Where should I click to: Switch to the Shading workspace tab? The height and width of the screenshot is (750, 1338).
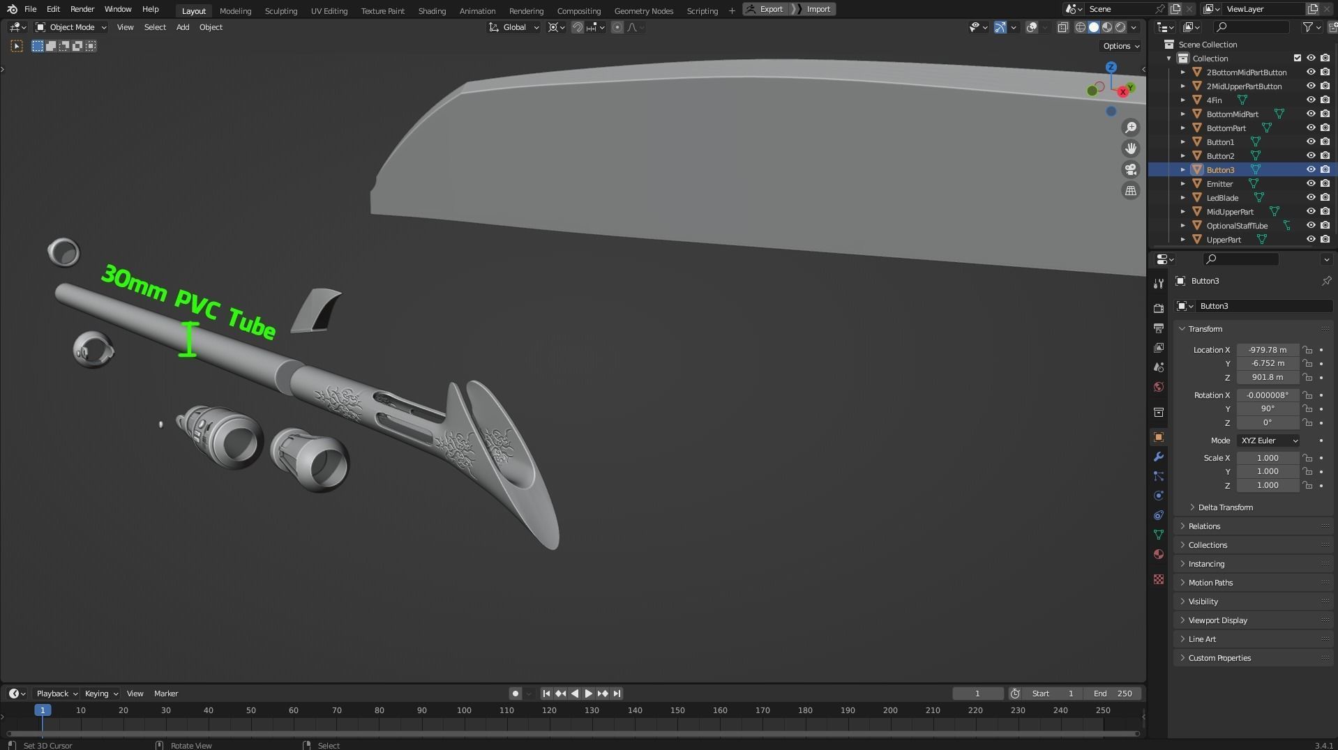432,10
